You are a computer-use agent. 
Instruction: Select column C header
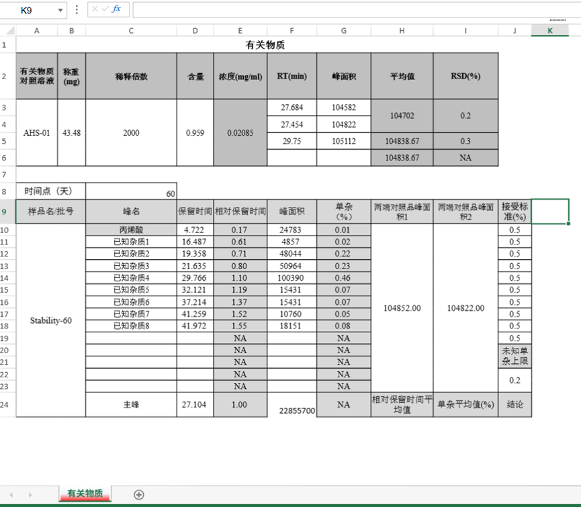point(131,30)
